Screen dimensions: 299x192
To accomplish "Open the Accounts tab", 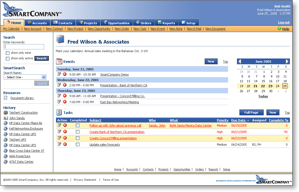I will (37, 23).
